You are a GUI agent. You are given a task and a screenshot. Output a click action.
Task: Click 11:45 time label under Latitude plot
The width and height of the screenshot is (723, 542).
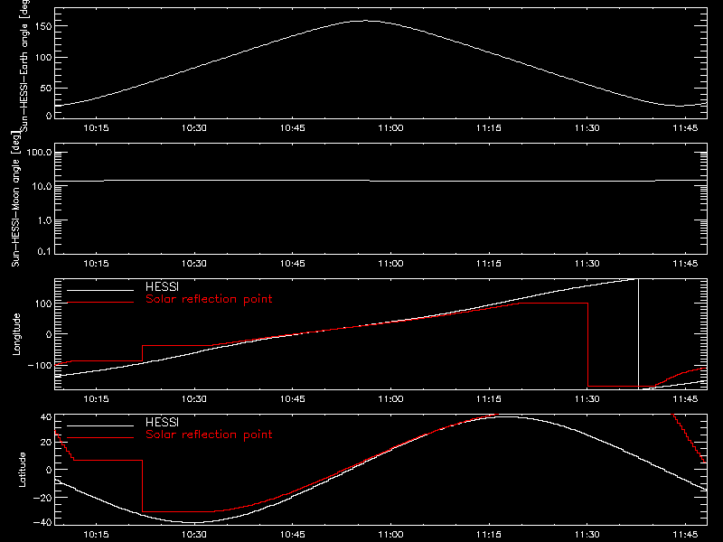tap(685, 535)
